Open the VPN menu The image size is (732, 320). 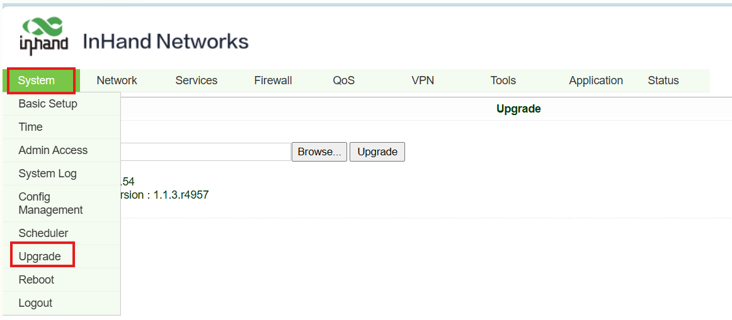422,80
